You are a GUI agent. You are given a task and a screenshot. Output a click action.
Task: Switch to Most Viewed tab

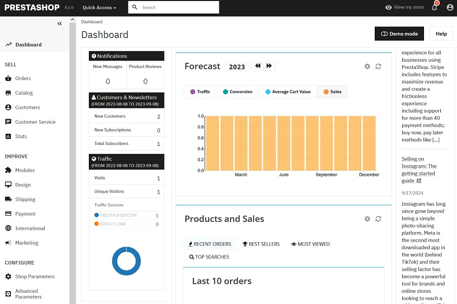click(310, 244)
